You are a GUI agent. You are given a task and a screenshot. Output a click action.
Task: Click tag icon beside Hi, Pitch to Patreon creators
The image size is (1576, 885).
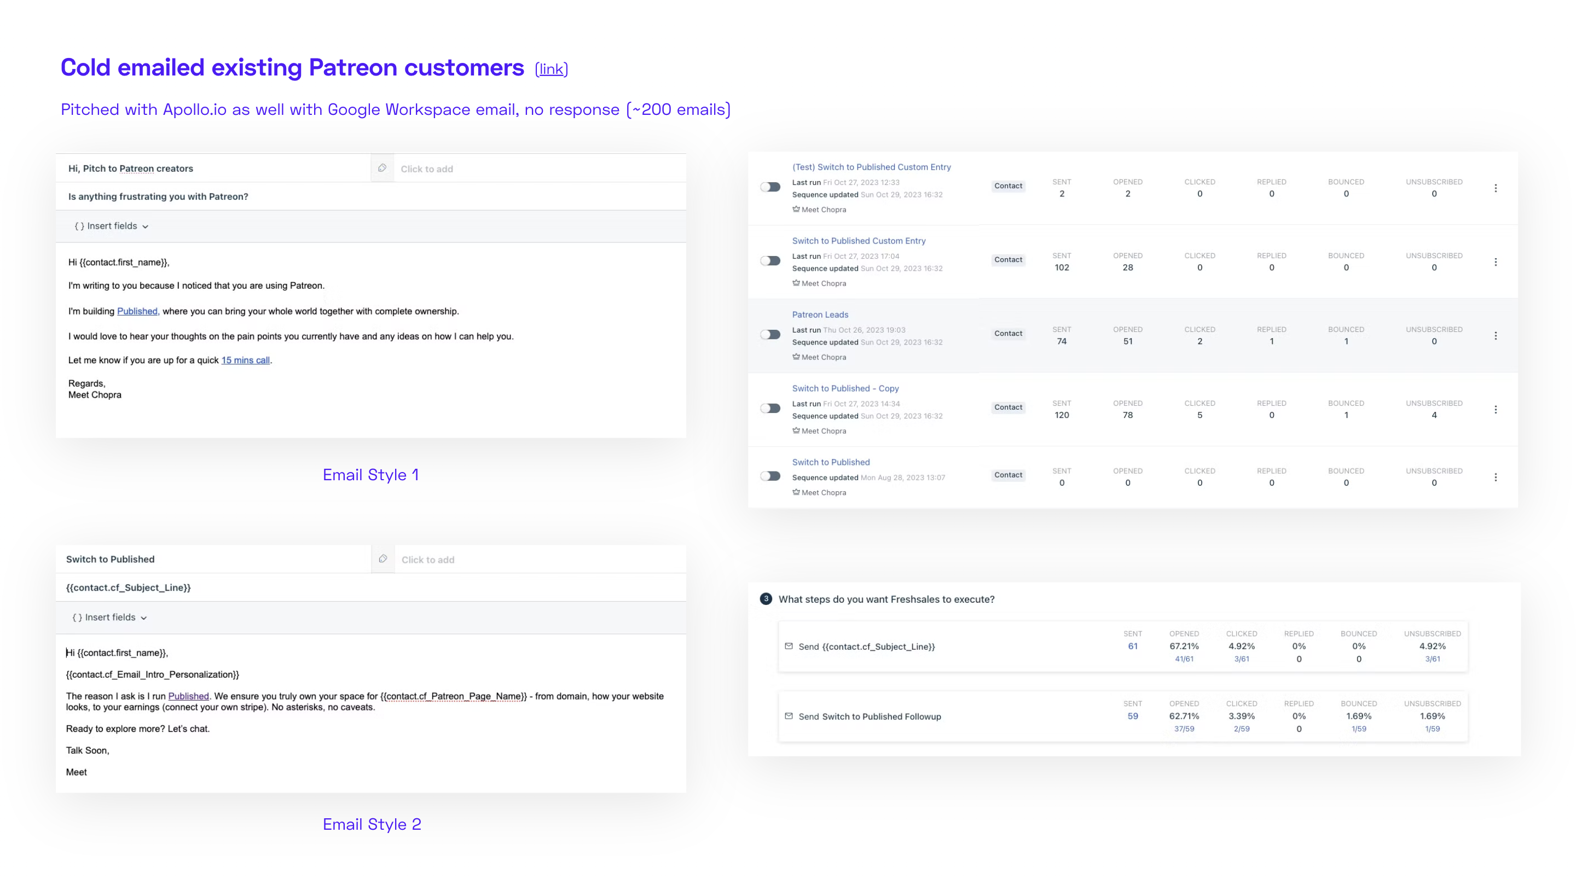pyautogui.click(x=382, y=168)
